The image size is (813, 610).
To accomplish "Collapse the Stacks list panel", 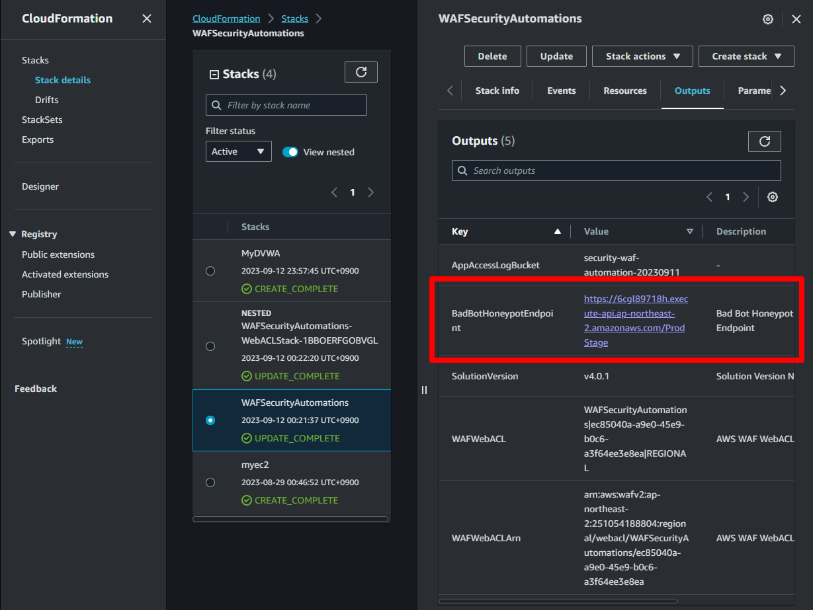I will pos(214,75).
